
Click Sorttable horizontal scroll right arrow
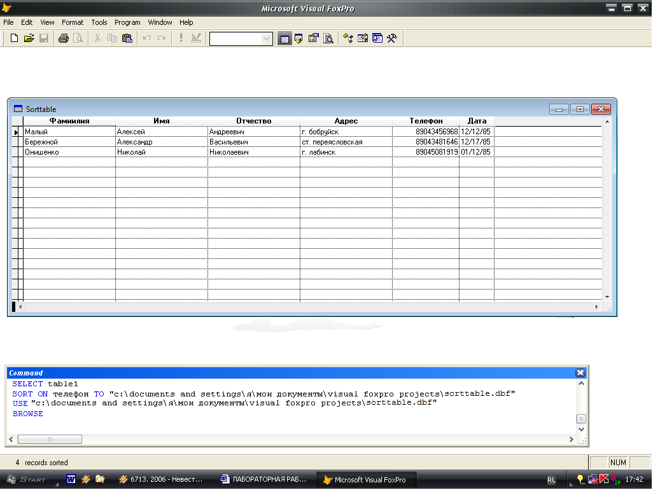coord(597,307)
